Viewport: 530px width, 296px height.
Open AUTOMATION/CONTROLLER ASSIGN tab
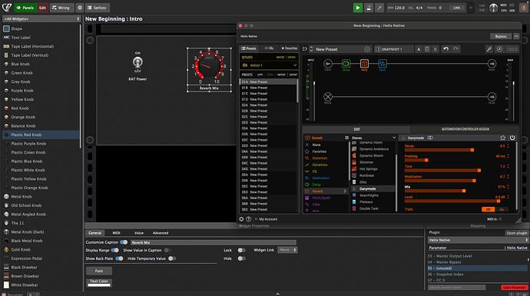tap(465, 129)
